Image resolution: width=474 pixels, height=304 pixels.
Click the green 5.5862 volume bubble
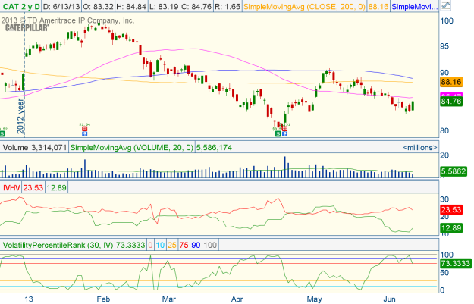click(x=453, y=171)
